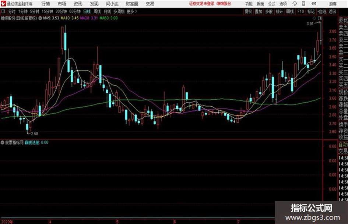Viewport: 348px width, 224px height.
Task: Click the 复权 toolbar button
Action: tap(248, 11)
